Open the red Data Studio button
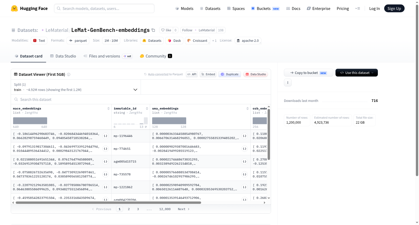Screen dimensions: 419x225 coord(256,74)
